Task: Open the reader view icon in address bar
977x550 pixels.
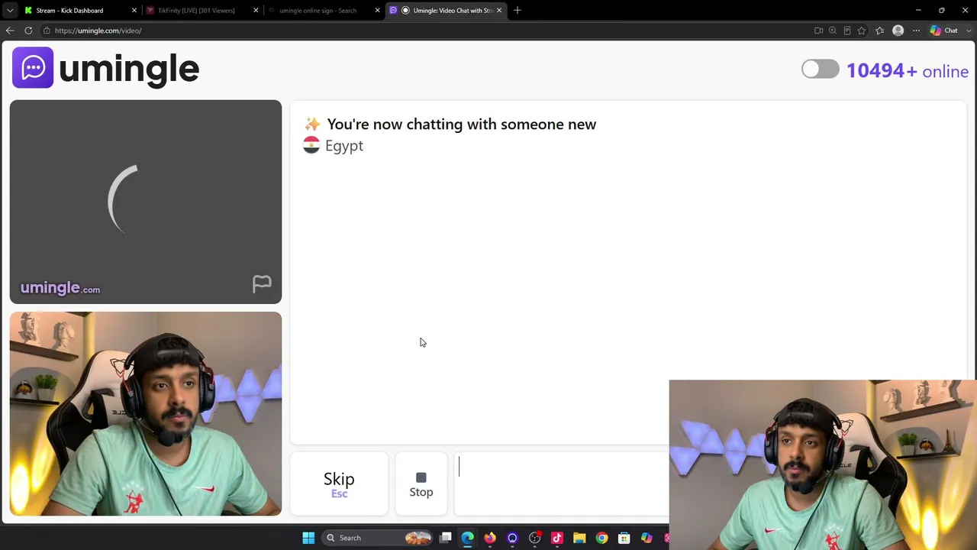Action: tap(847, 31)
